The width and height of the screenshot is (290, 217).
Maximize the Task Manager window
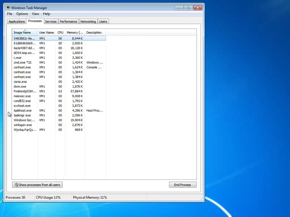tap(188, 8)
